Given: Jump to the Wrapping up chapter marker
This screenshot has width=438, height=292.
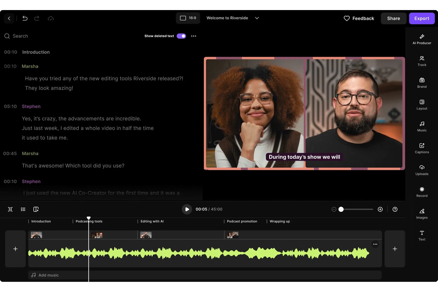Looking at the screenshot, I should (x=280, y=221).
